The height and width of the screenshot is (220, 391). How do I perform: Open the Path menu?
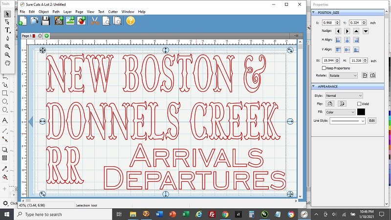(56, 11)
